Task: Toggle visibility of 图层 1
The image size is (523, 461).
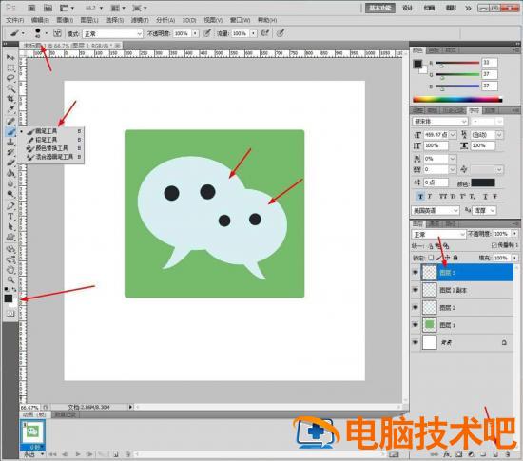Action: tap(416, 324)
